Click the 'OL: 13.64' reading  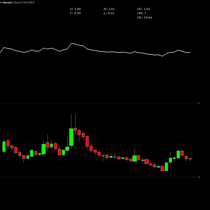[144, 18]
